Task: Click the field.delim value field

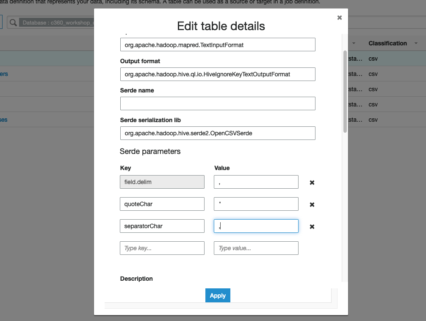Action: click(256, 182)
